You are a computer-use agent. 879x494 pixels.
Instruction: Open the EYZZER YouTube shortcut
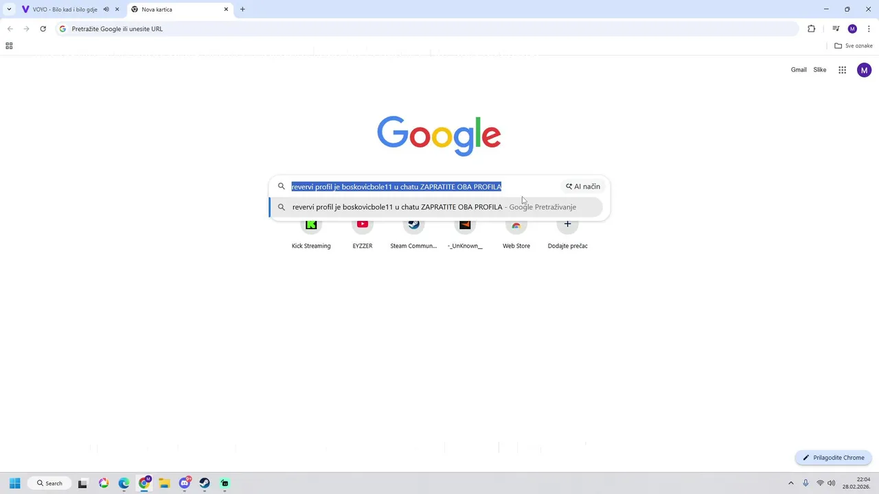363,235
